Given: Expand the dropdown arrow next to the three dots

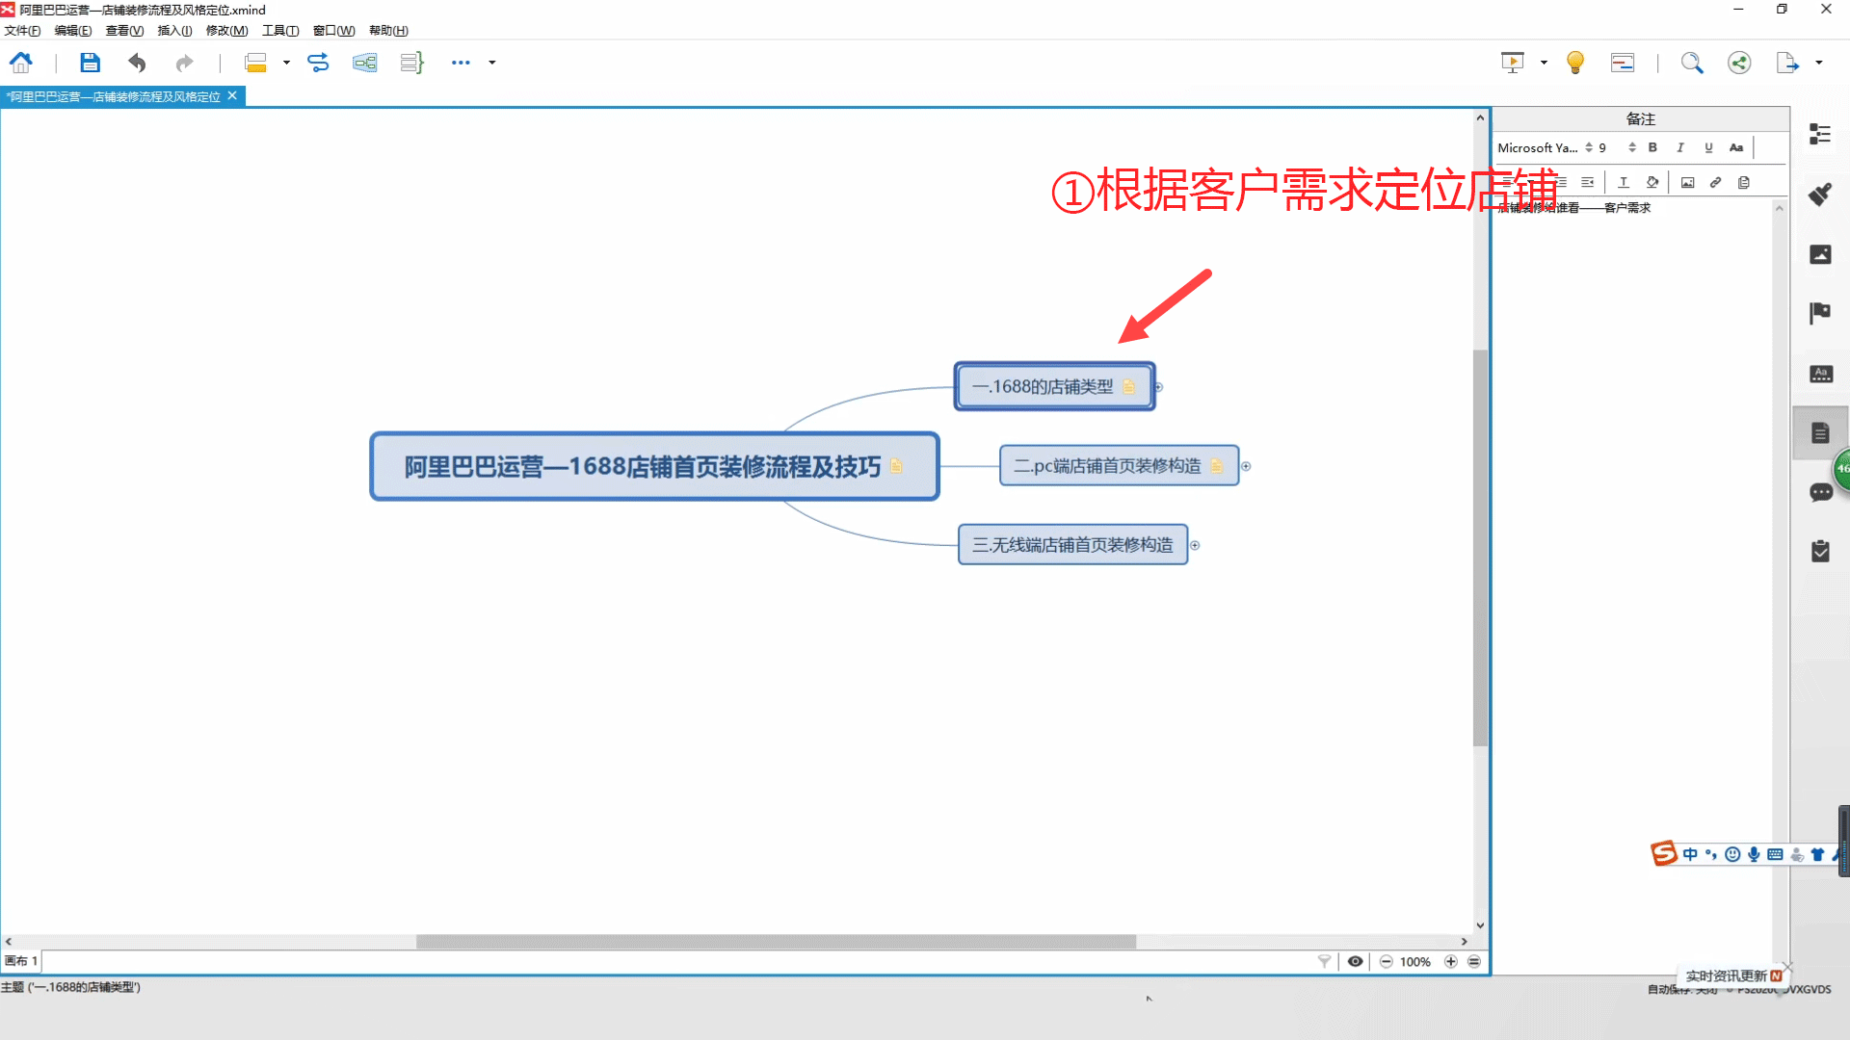Looking at the screenshot, I should pyautogui.click(x=492, y=63).
